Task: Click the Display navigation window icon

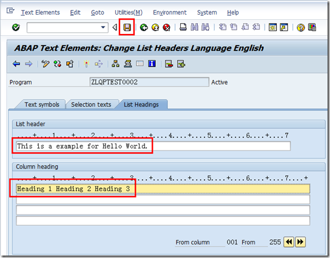Action: click(x=128, y=64)
